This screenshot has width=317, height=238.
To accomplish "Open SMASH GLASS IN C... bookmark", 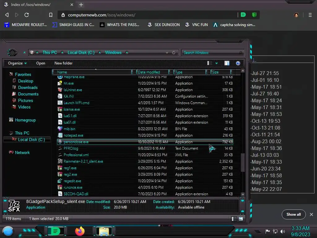I will pyautogui.click(x=73, y=25).
